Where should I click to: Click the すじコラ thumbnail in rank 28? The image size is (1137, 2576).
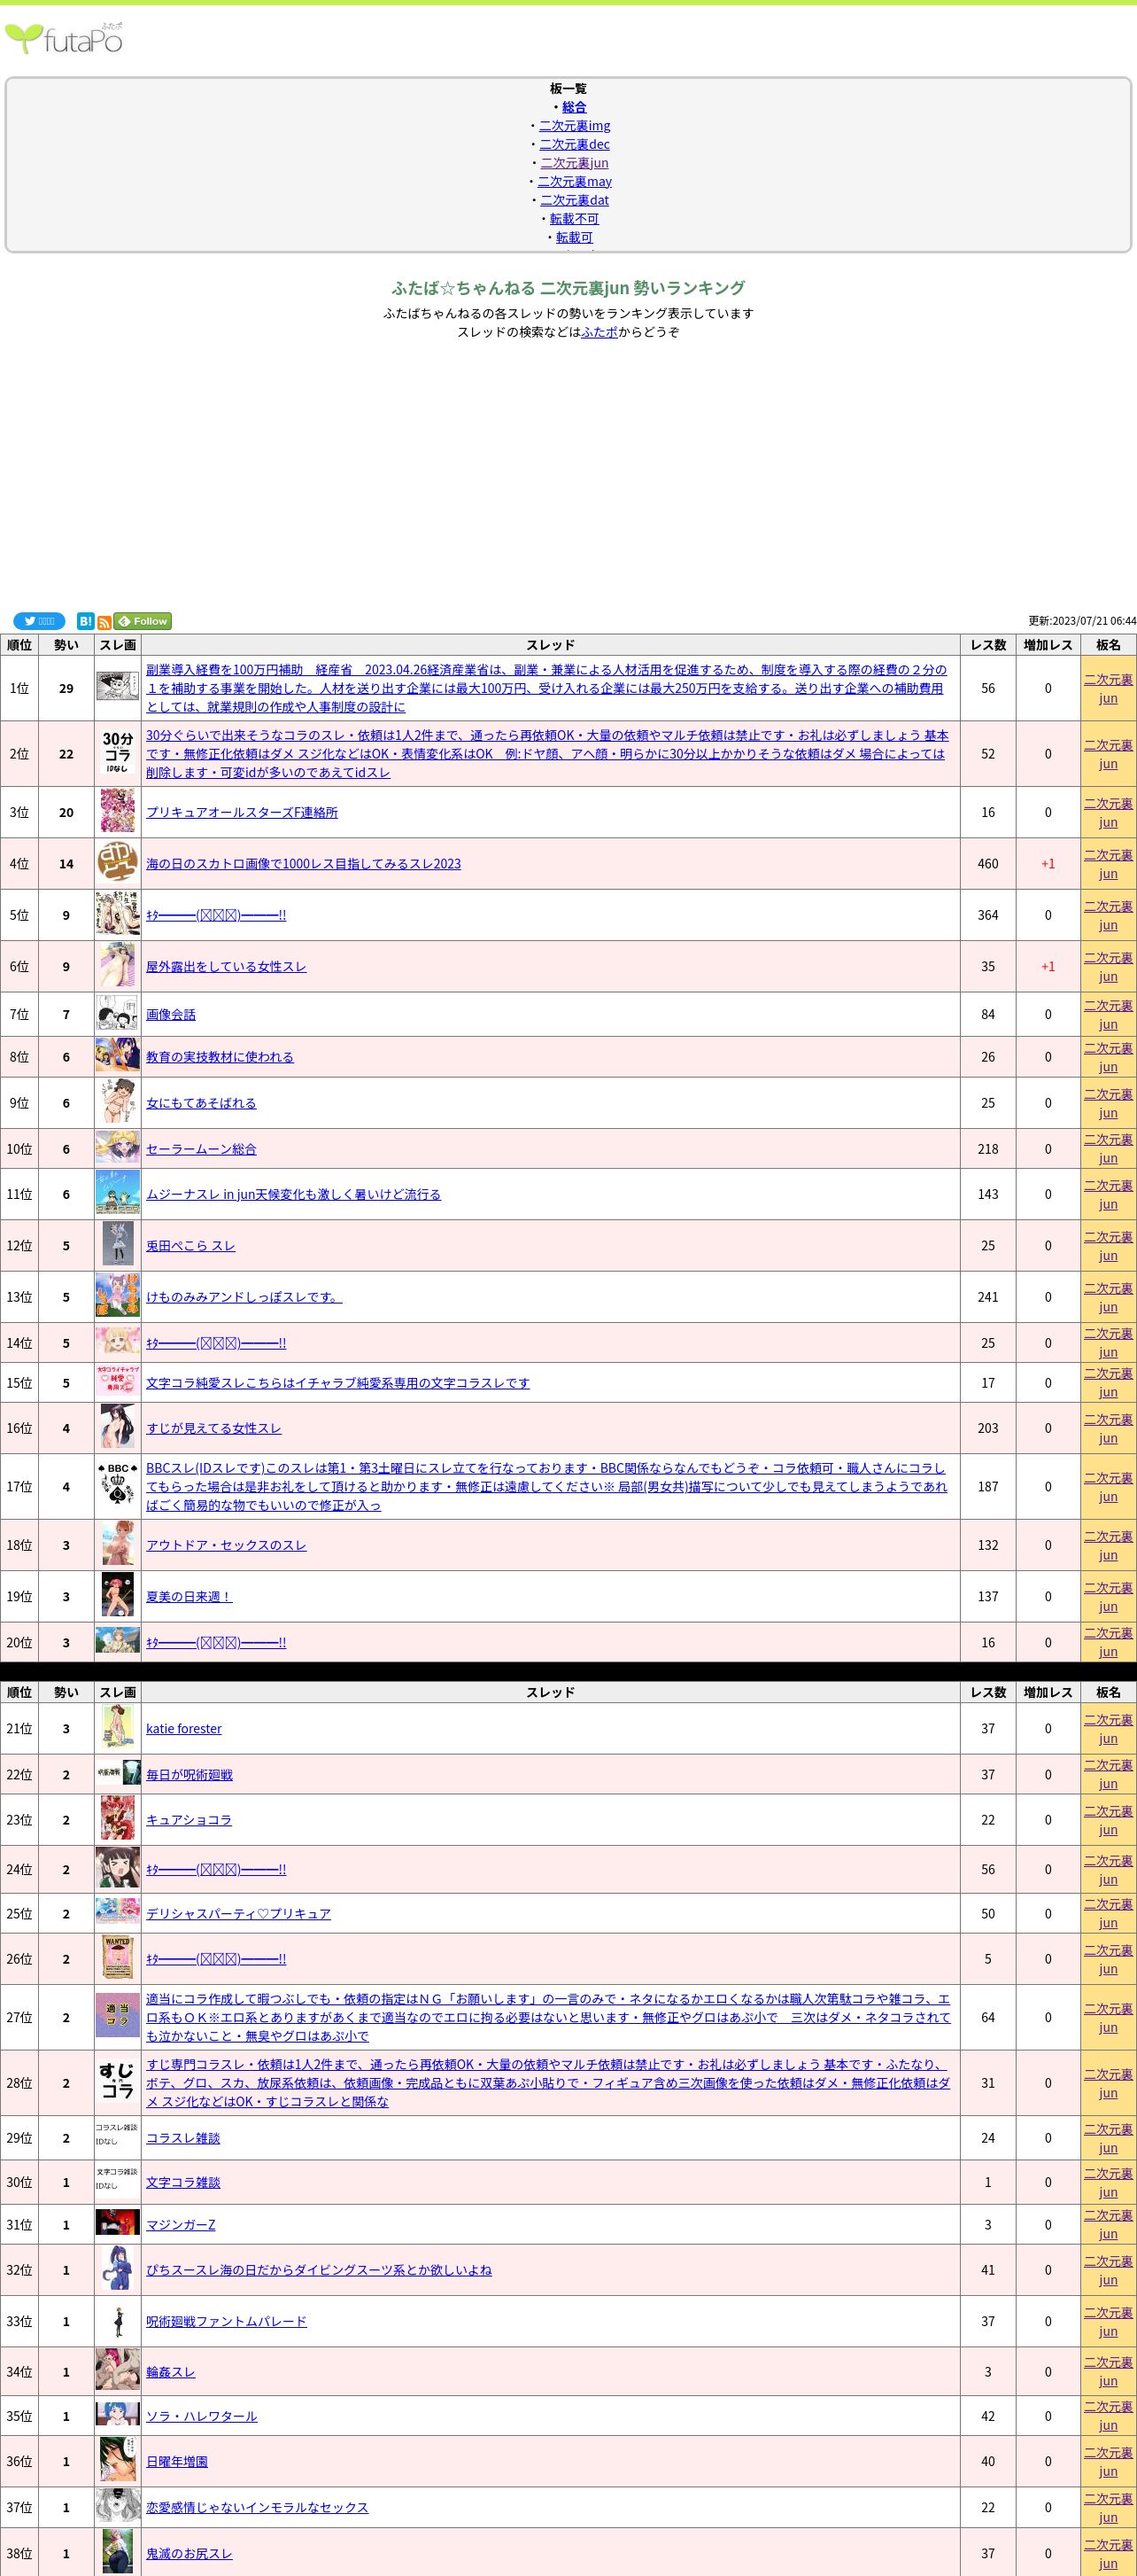tap(117, 2082)
